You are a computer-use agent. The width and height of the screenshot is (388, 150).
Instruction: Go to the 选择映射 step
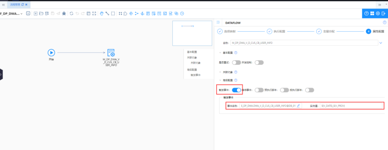coord(226,32)
